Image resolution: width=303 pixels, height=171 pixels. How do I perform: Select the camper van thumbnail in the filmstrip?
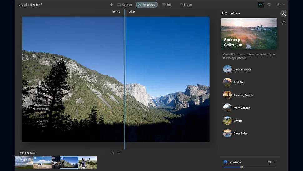click(x=42, y=163)
